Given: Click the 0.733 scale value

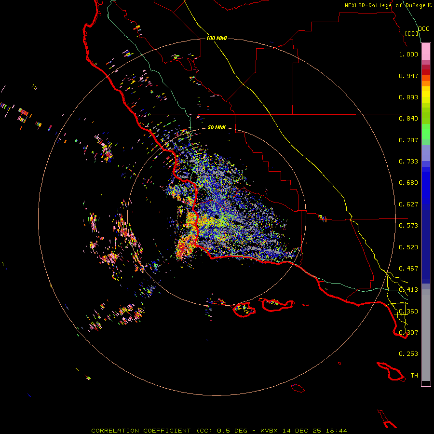Looking at the screenshot, I should click(x=408, y=162).
